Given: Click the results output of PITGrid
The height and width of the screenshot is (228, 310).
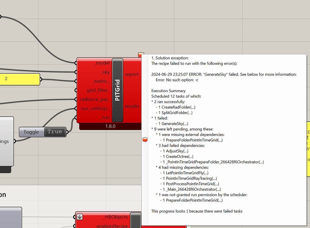Looking at the screenshot, I should pos(132,106).
